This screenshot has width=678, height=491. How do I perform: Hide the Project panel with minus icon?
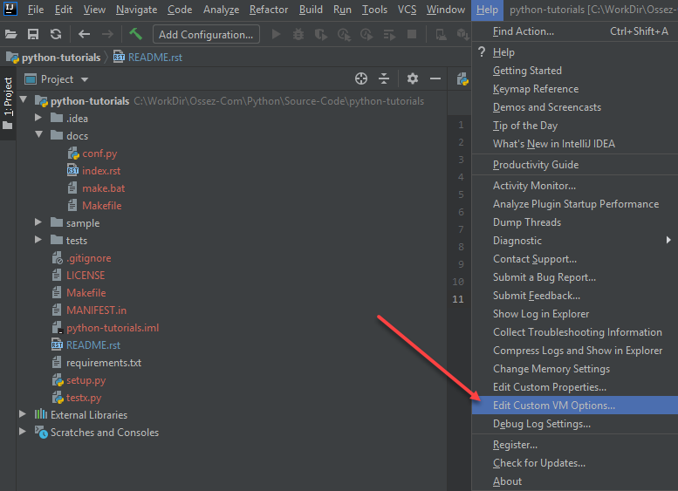(x=435, y=78)
